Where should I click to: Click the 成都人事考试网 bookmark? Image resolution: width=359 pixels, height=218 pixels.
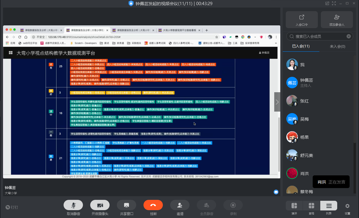pos(155,43)
